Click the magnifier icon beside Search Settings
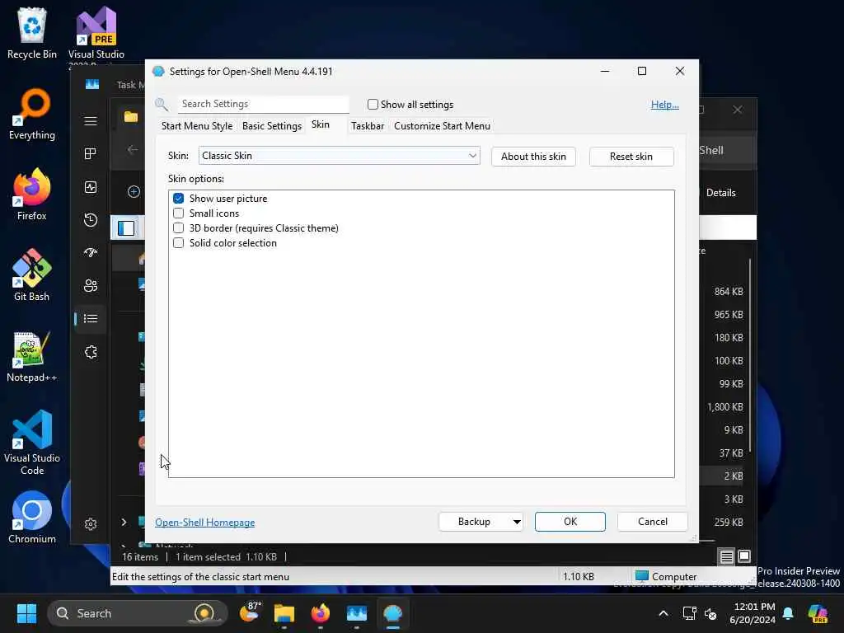Viewport: 844px width, 633px height. pyautogui.click(x=162, y=105)
